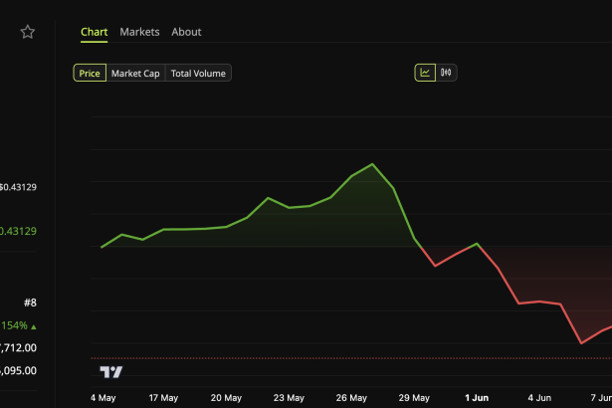Click the #8 rank value
The height and width of the screenshot is (408, 612).
[30, 303]
